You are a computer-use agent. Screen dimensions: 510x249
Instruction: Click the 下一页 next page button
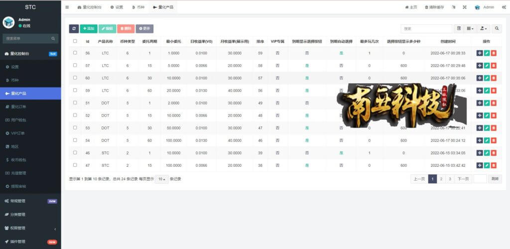coord(463,179)
